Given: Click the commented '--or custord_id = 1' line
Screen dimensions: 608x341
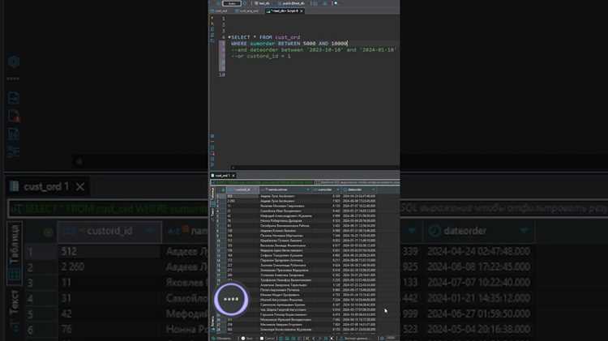Looking at the screenshot, I should point(260,56).
